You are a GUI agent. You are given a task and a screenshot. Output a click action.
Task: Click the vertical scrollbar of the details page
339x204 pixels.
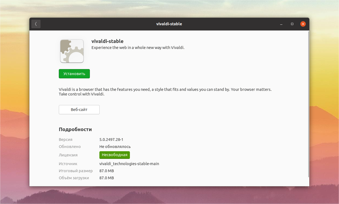308,104
